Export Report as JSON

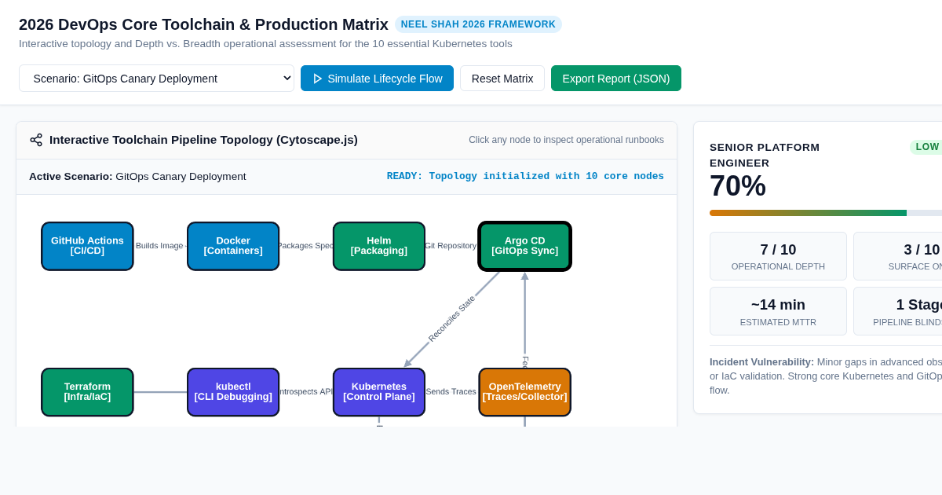click(x=616, y=79)
